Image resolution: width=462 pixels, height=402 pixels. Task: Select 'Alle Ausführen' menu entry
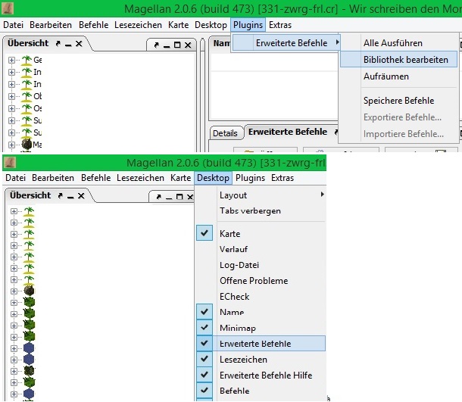click(x=393, y=43)
